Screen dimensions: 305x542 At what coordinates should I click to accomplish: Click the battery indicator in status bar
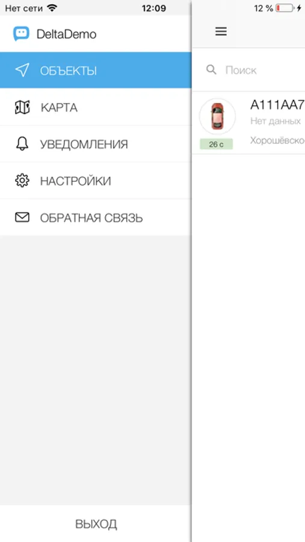pos(285,8)
